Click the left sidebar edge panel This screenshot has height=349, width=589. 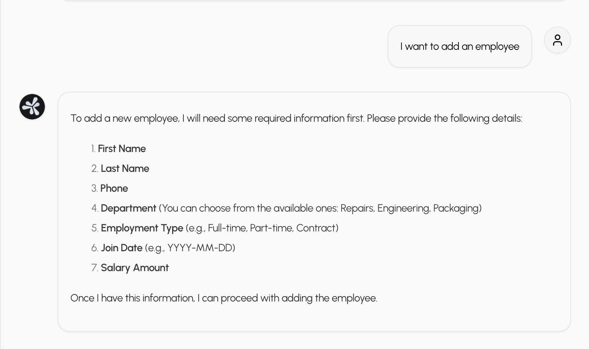pos(3,174)
